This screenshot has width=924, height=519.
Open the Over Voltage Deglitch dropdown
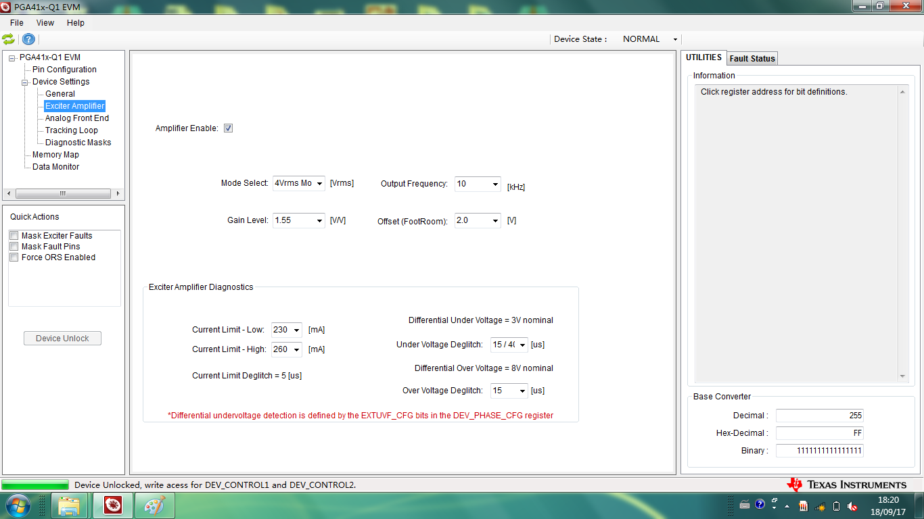509,391
